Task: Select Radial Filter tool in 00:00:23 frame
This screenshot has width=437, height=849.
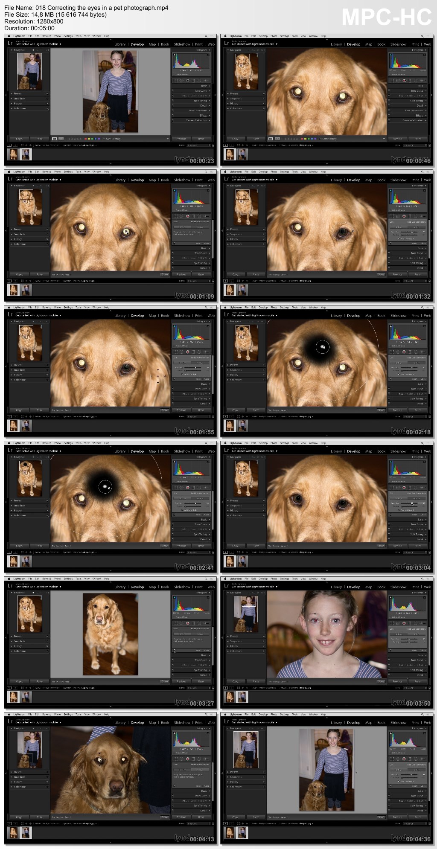Action: (x=199, y=80)
